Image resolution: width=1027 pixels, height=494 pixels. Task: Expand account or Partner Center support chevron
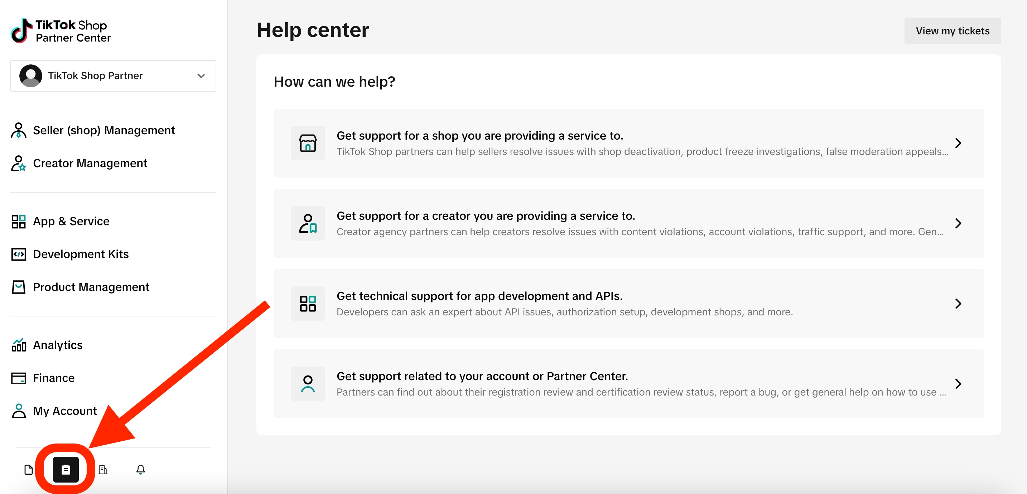point(958,383)
